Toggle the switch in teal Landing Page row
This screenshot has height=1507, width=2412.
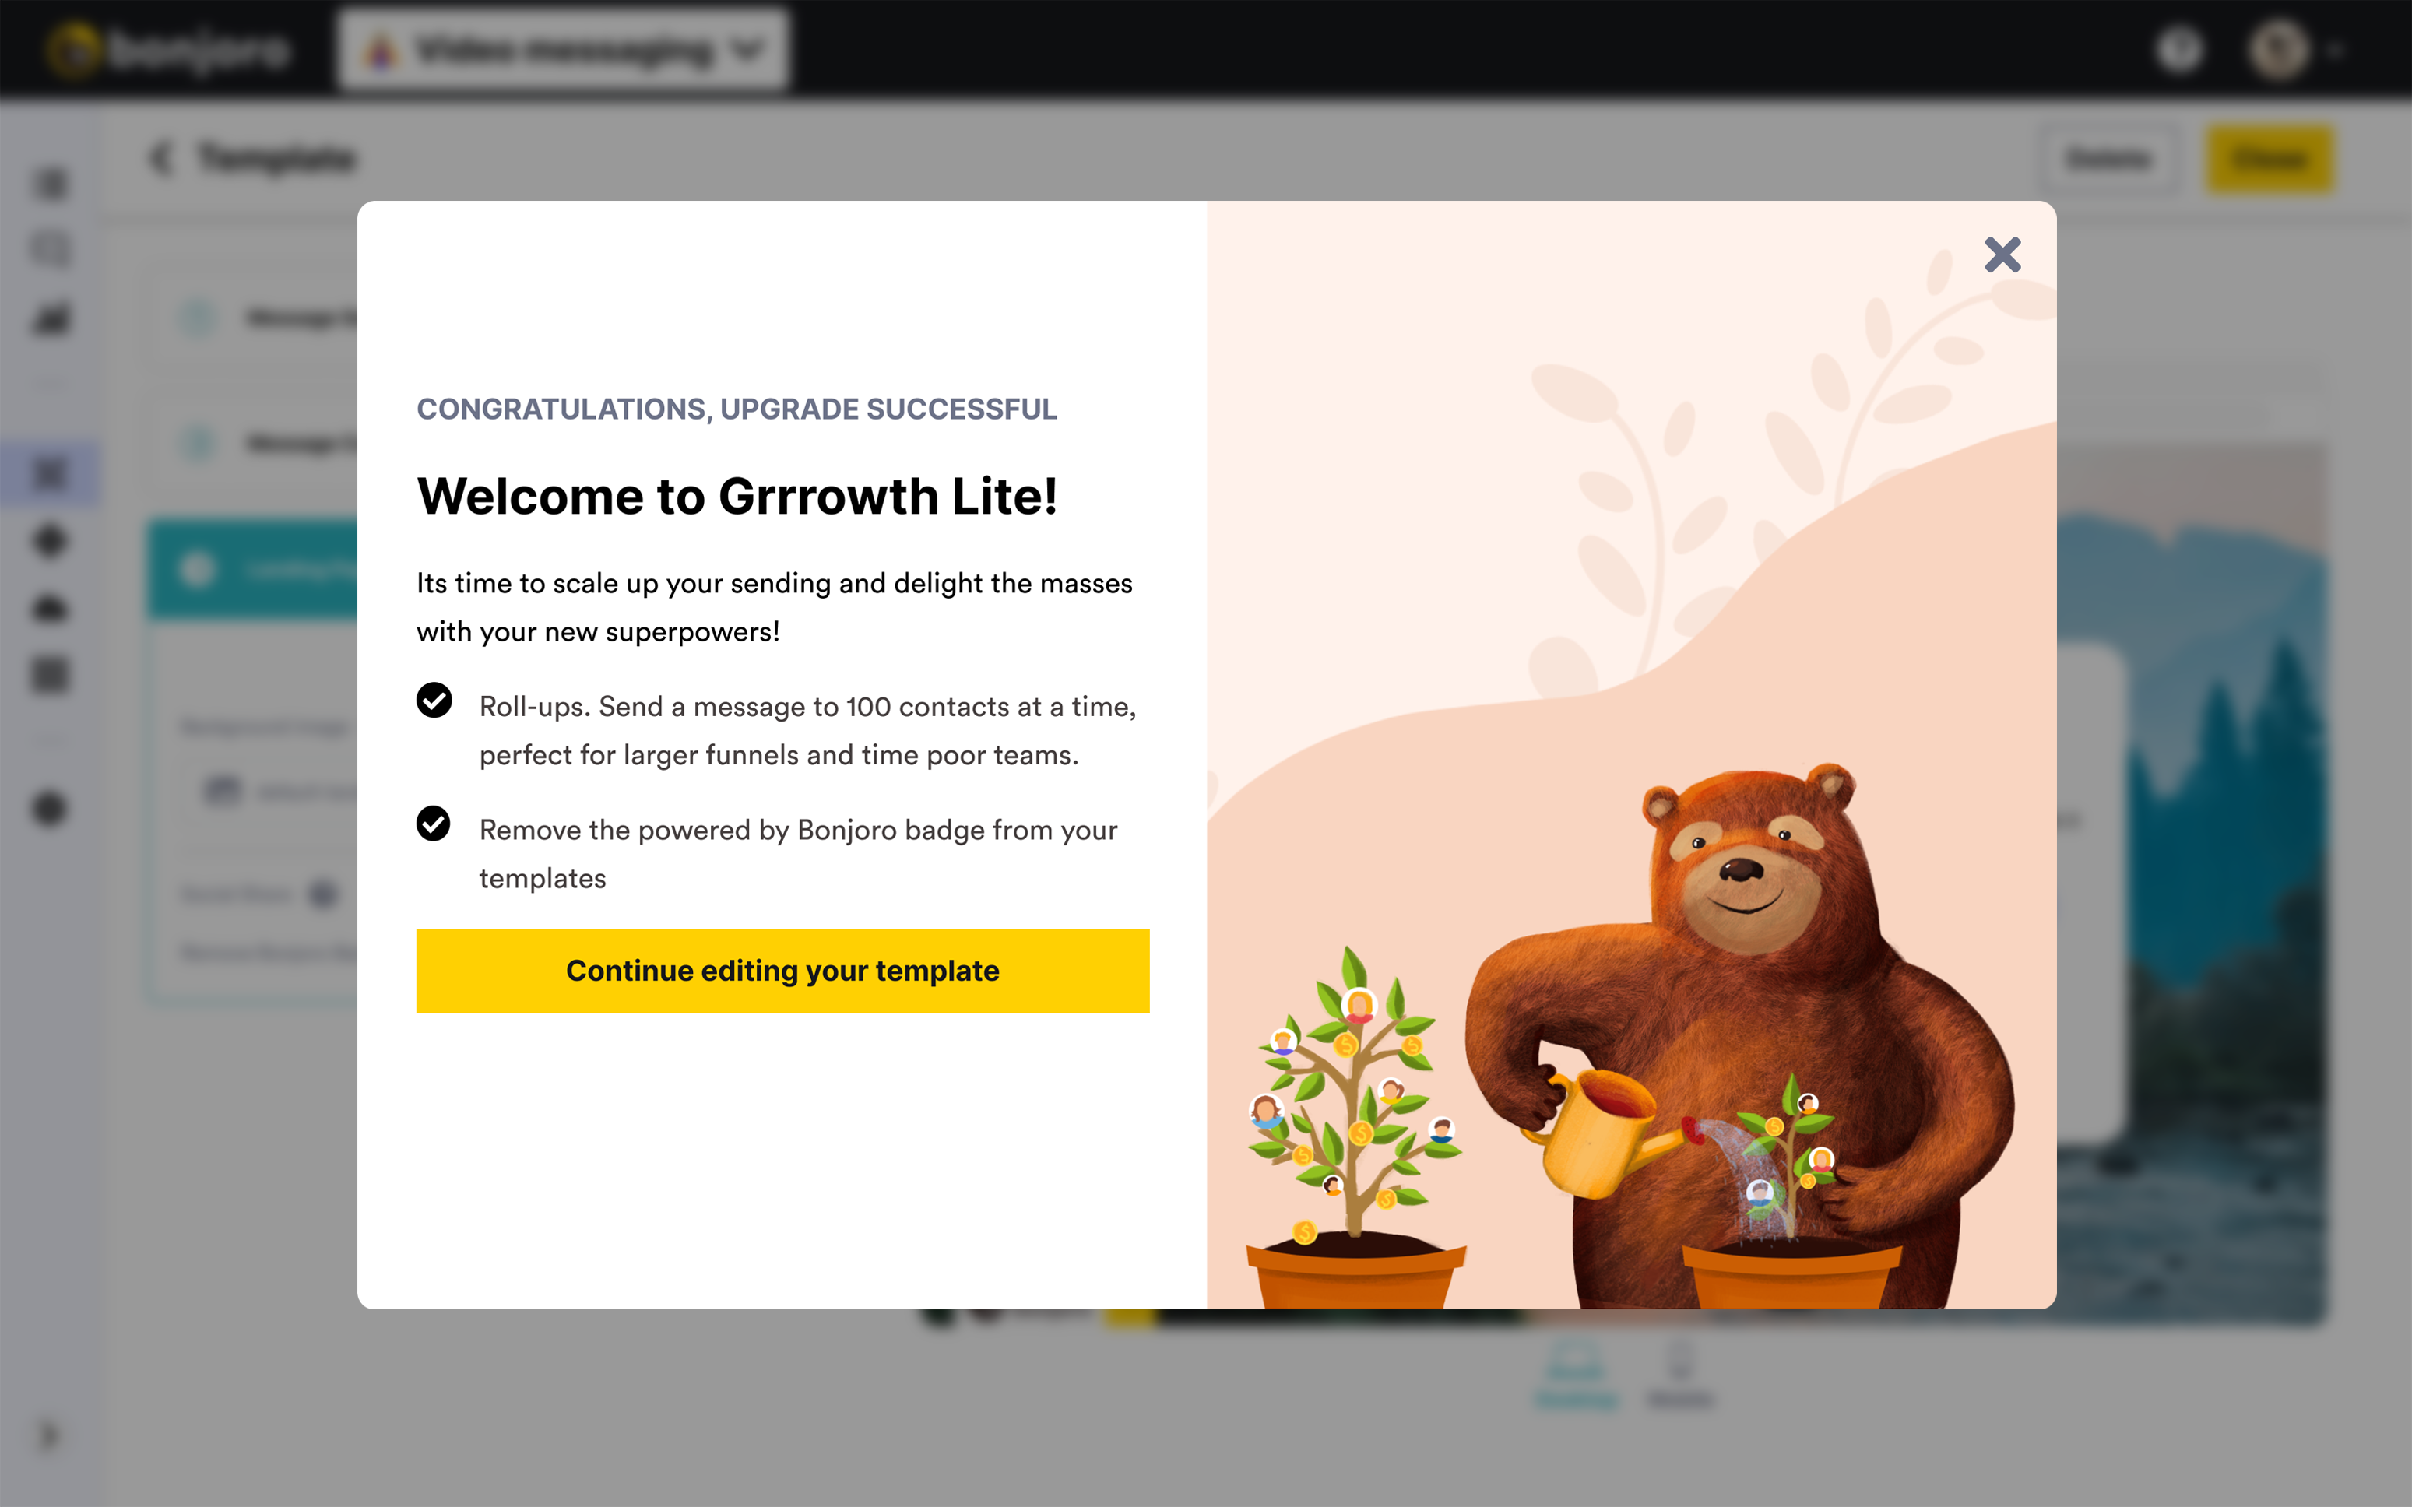pos(196,569)
